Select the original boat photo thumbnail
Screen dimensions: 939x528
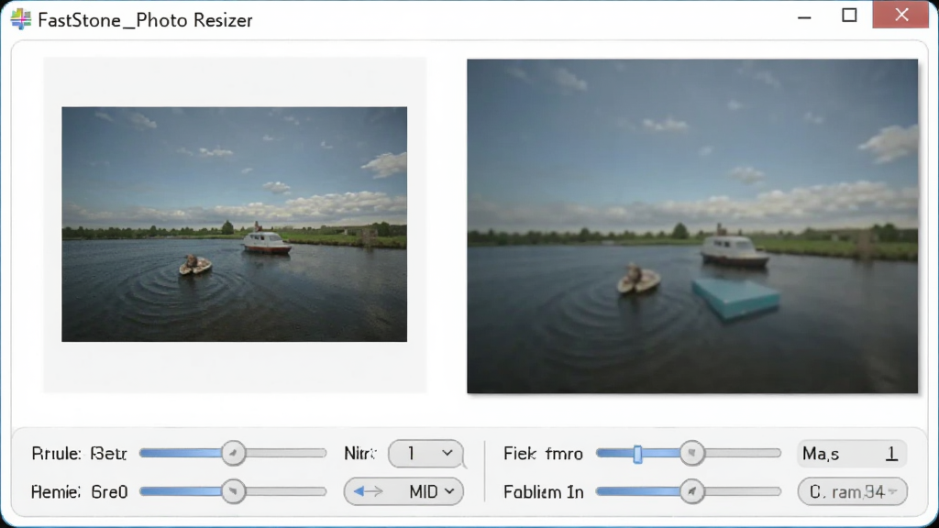(x=234, y=225)
